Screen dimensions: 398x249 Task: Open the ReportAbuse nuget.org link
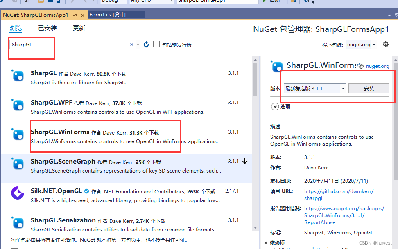tap(344, 215)
